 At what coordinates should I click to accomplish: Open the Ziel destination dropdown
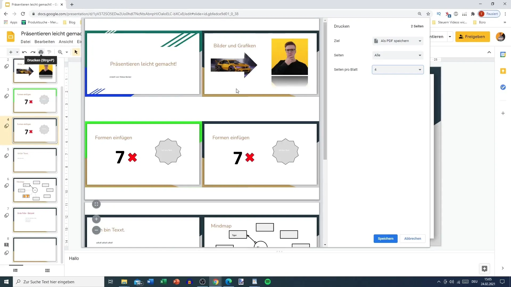398,41
